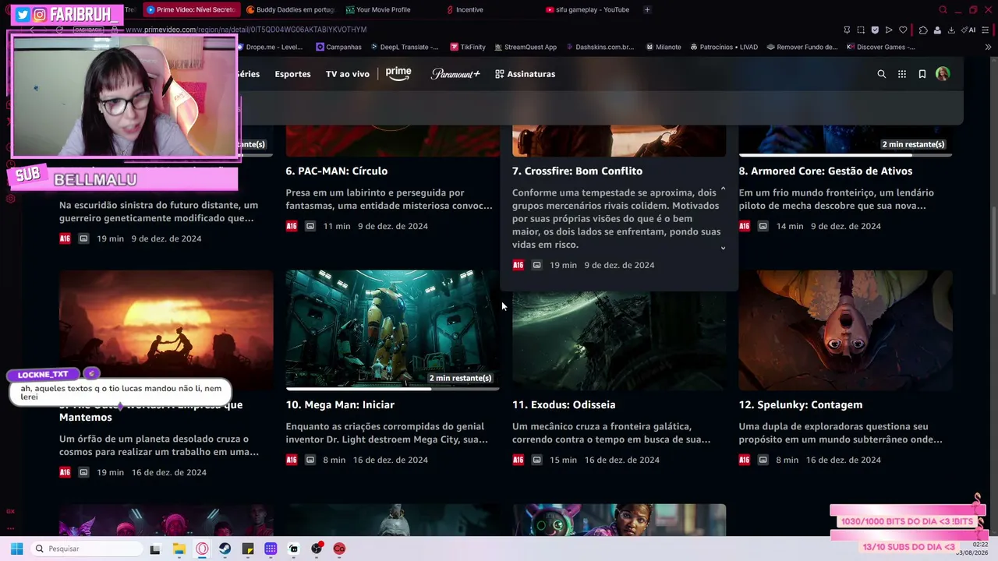
Task: Switch to the Incentive tab
Action: coord(466,9)
